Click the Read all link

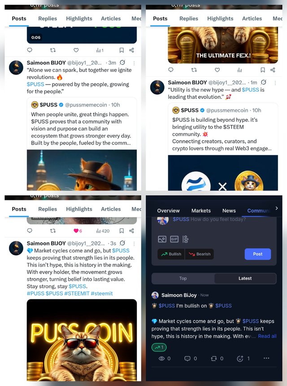(x=267, y=336)
